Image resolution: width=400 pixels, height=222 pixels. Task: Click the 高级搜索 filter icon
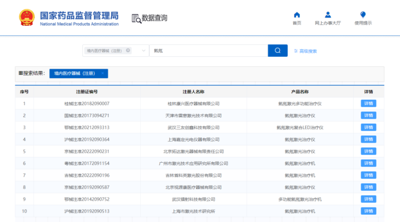tap(296, 51)
